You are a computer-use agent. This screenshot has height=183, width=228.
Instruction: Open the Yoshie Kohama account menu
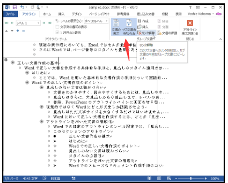(x=200, y=14)
